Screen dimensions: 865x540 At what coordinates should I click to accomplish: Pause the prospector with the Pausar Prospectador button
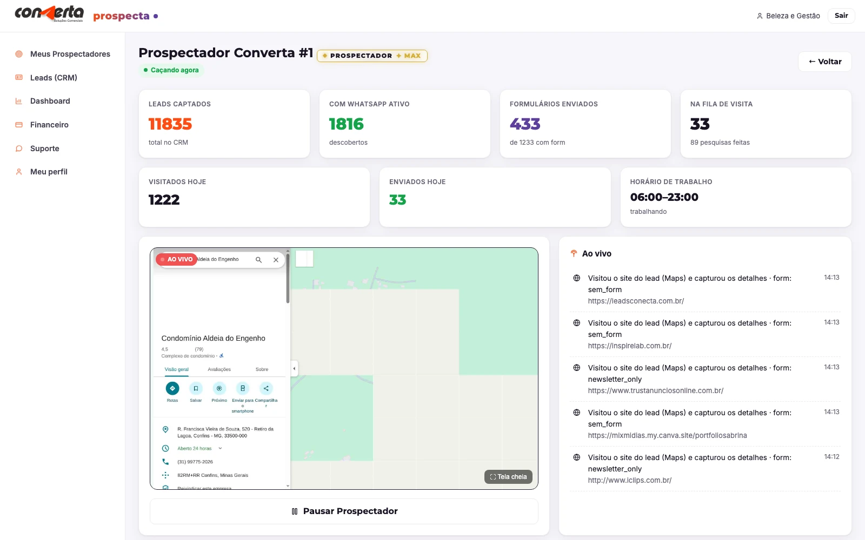tap(344, 511)
